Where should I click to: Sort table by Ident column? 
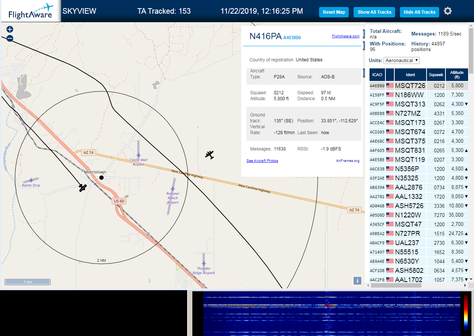(411, 75)
